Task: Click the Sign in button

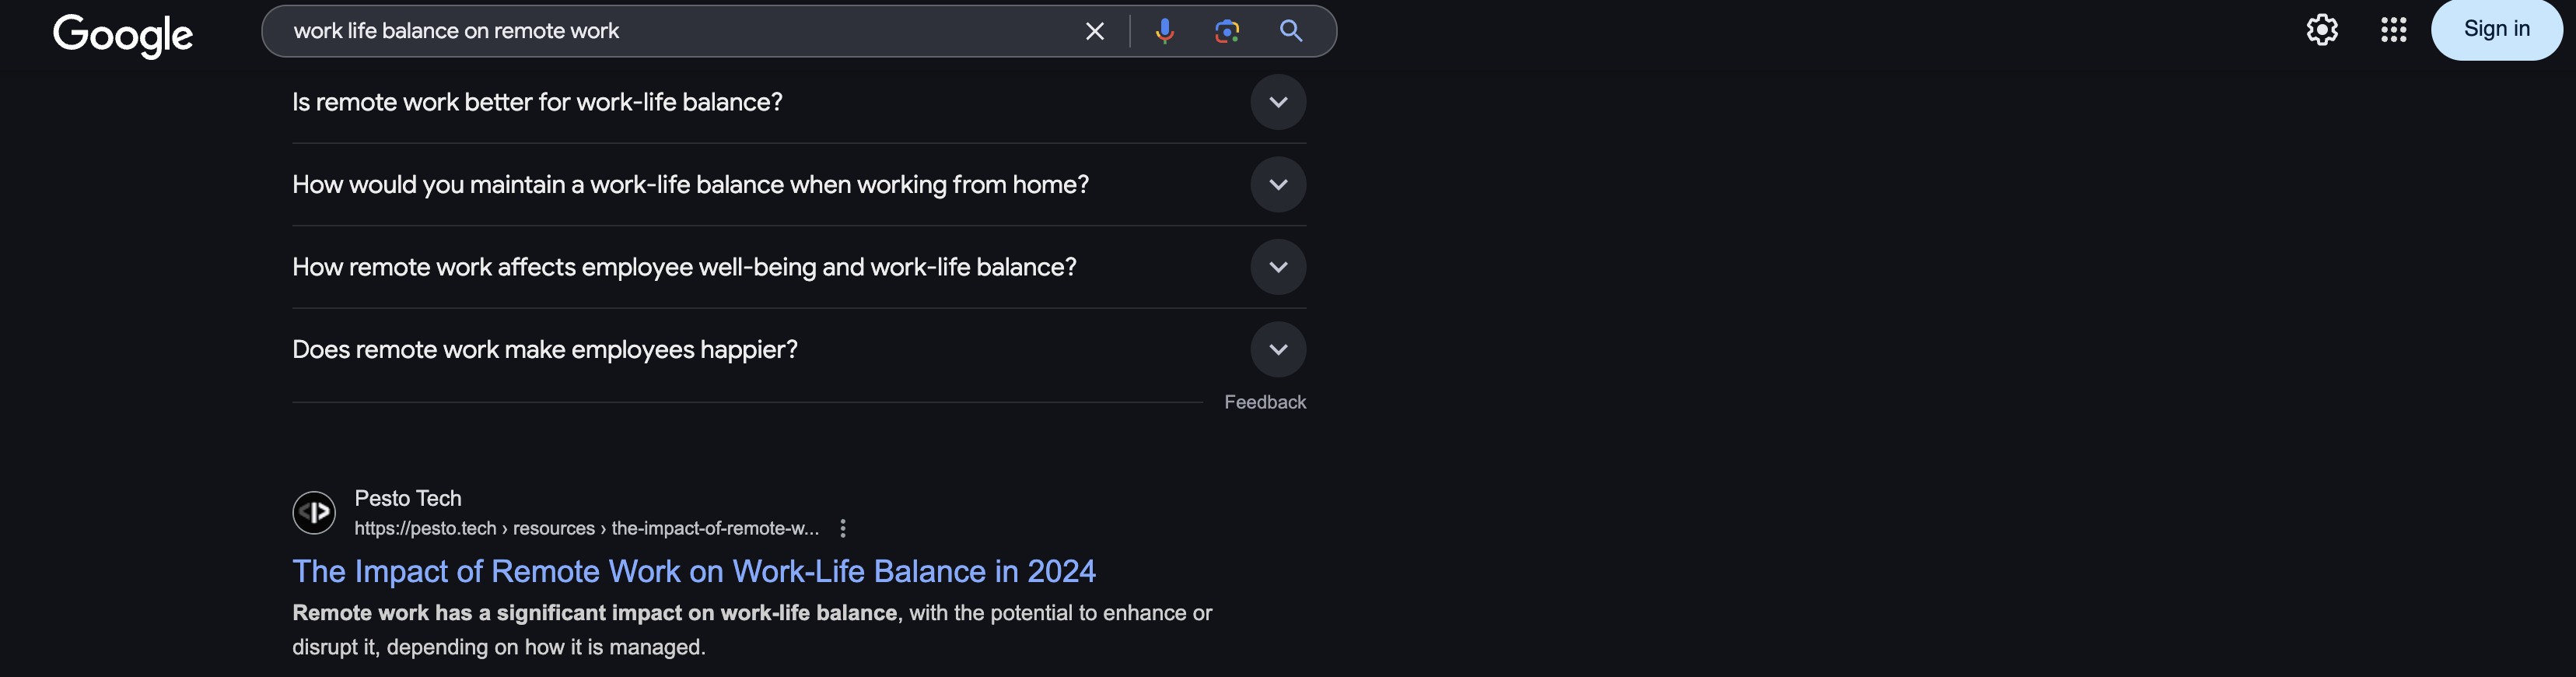Action: coord(2496,30)
